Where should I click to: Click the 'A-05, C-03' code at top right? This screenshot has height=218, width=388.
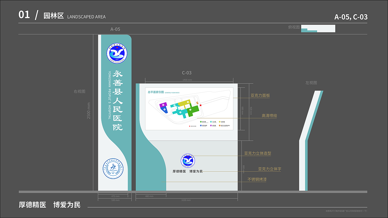[x=351, y=17]
